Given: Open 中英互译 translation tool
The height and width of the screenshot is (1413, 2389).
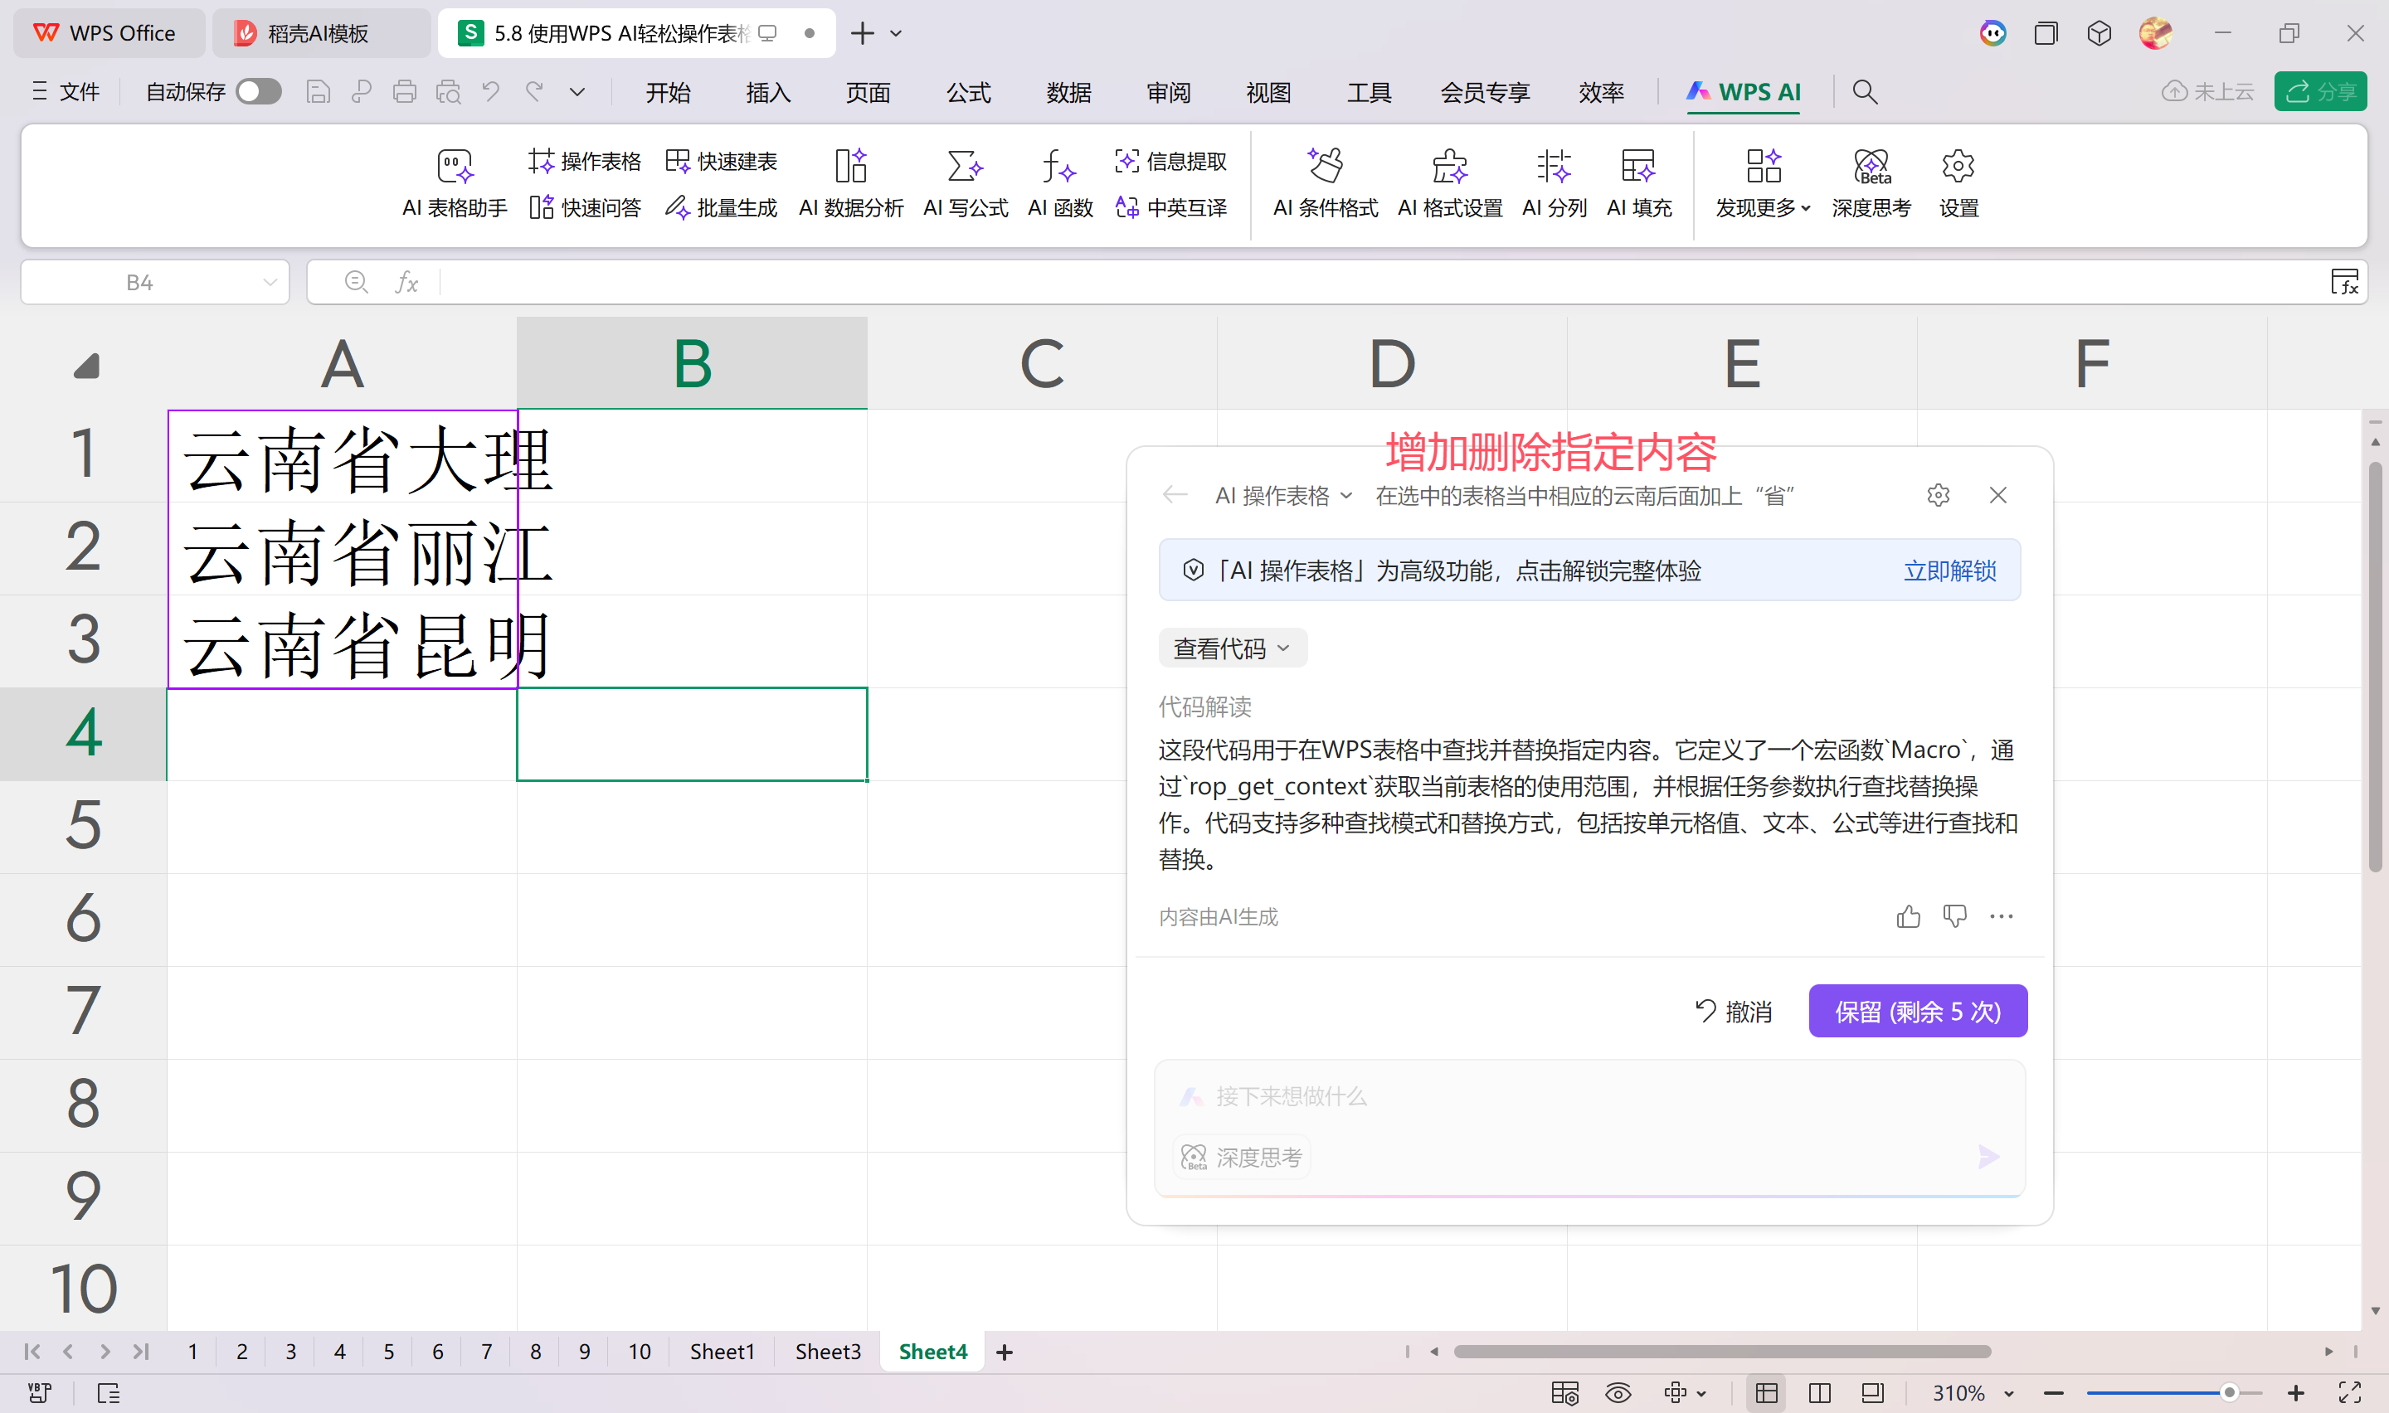Looking at the screenshot, I should (1170, 207).
